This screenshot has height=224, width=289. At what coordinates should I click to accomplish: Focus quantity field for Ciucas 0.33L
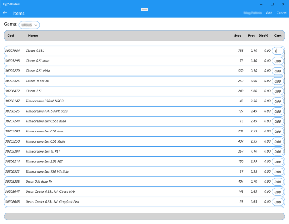(278, 51)
